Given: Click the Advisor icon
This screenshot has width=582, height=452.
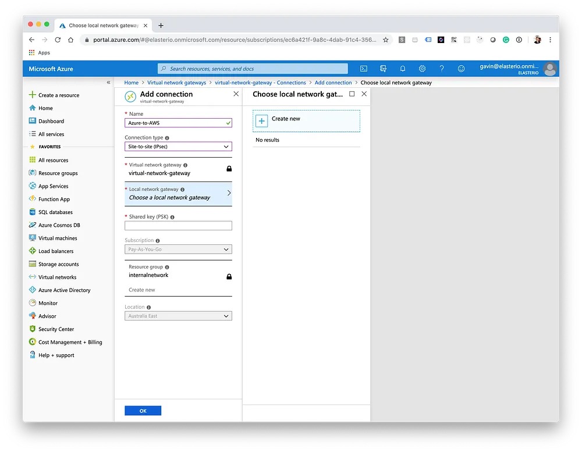Looking at the screenshot, I should [x=32, y=316].
